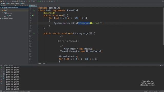Select Main class in the project tree
Screen dimensions: 164x92
pos(9,15)
